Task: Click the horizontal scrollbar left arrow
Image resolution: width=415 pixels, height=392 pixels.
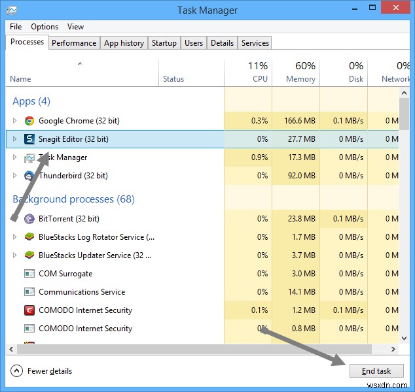Action: (x=11, y=350)
